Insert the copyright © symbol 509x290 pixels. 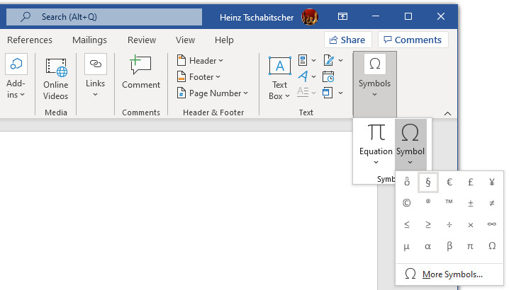[406, 203]
